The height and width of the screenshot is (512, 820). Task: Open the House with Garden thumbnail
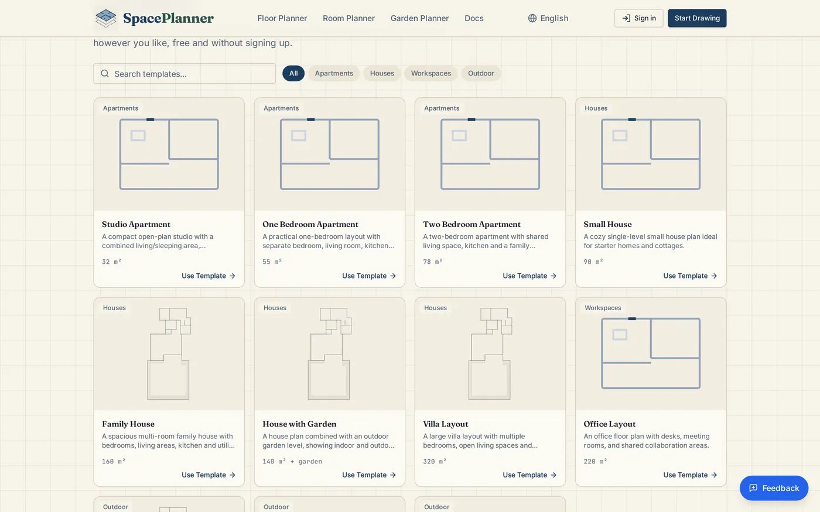tap(330, 354)
